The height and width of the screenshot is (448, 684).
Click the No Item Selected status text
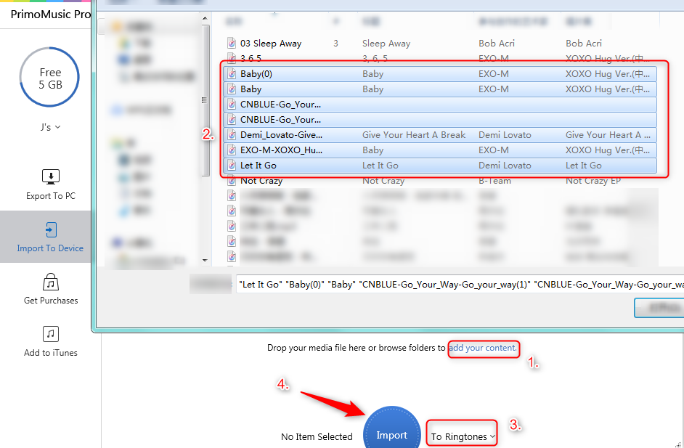(317, 436)
